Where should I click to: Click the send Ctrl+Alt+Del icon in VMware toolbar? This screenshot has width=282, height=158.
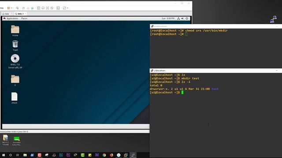[x=17, y=8]
